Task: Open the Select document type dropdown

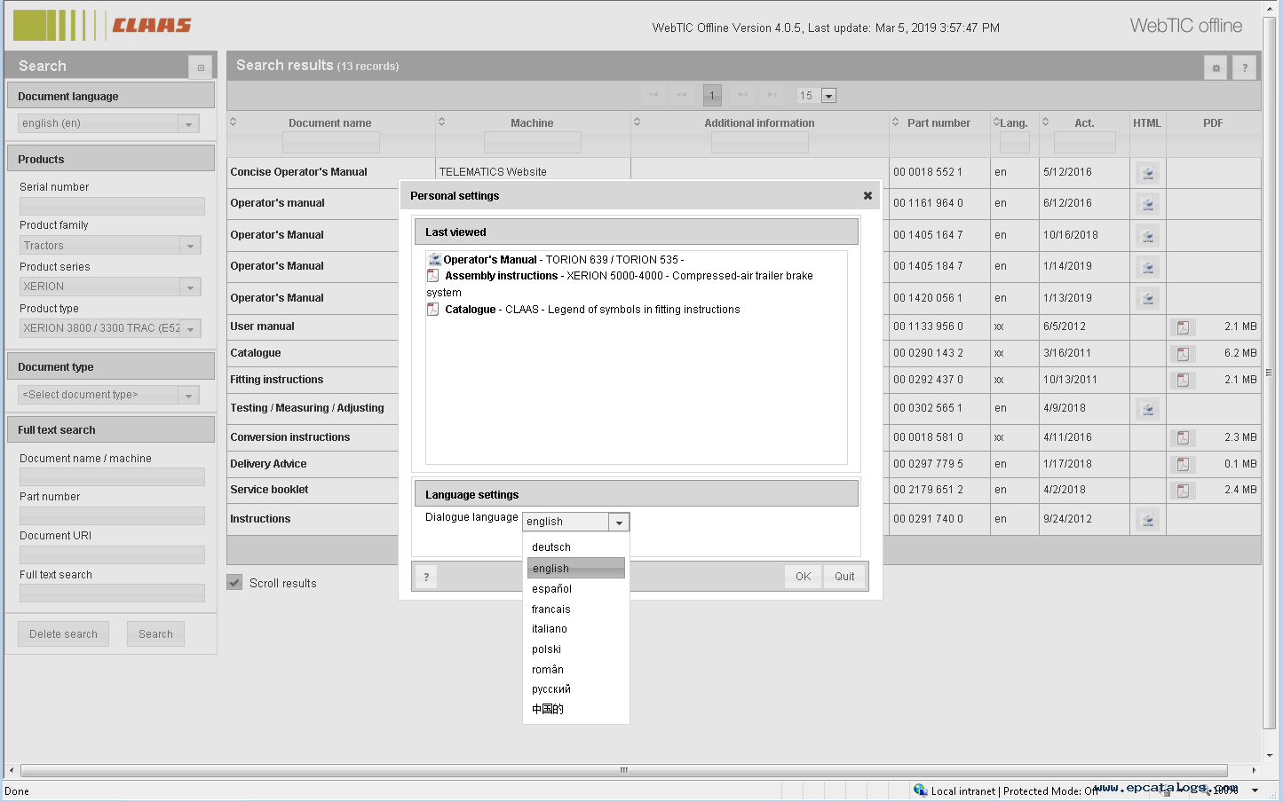Action: coord(188,396)
